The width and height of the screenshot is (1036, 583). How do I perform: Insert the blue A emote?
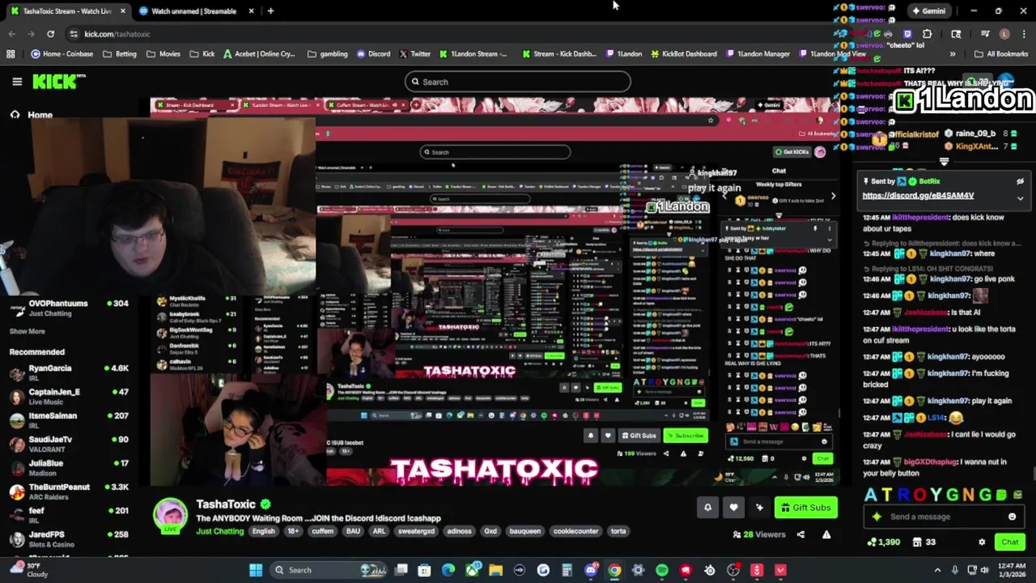coord(871,495)
